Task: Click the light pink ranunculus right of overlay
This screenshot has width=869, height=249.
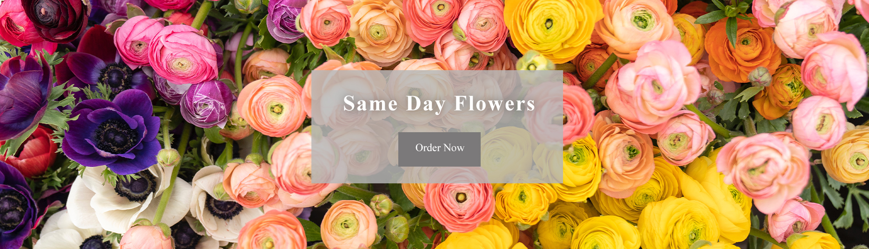Action: [x=655, y=84]
